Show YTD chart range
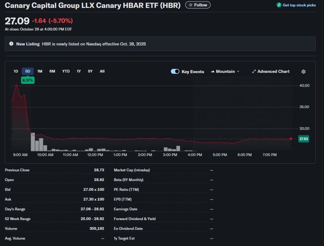Image resolution: width=324 pixels, height=246 pixels. point(66,71)
